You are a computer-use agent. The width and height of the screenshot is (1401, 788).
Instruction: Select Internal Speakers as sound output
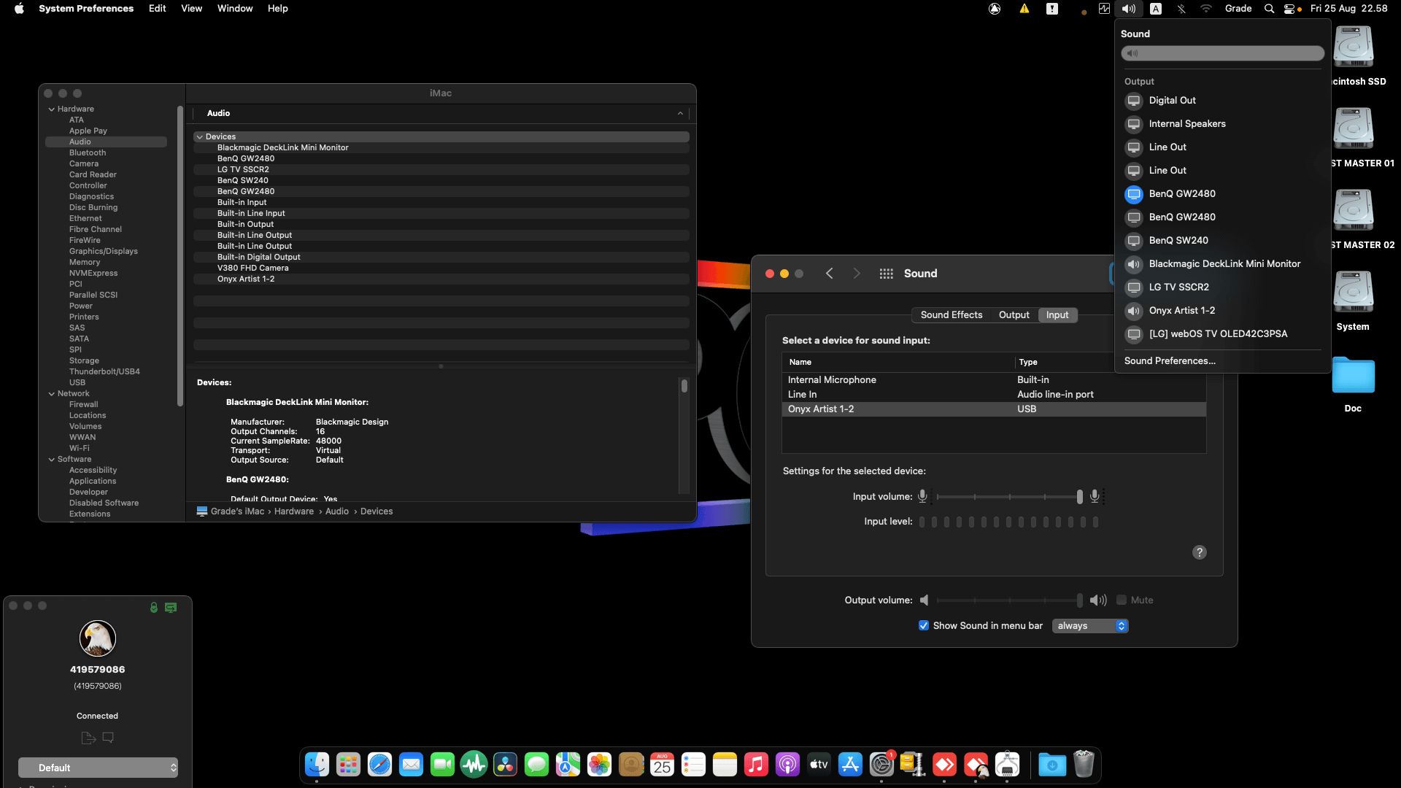pyautogui.click(x=1223, y=124)
